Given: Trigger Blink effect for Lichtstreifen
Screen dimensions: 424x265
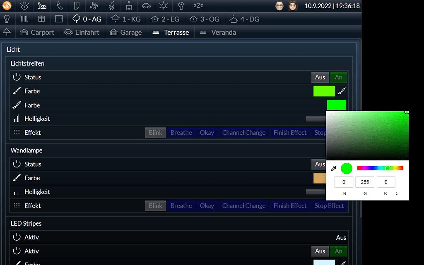Looking at the screenshot, I should point(156,133).
